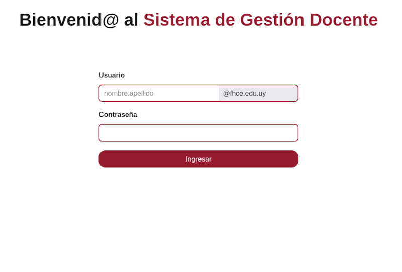
Task: Focus the Contraseña password field
Action: tap(198, 133)
